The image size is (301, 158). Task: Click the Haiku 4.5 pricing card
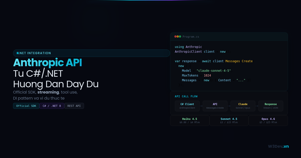190,120
